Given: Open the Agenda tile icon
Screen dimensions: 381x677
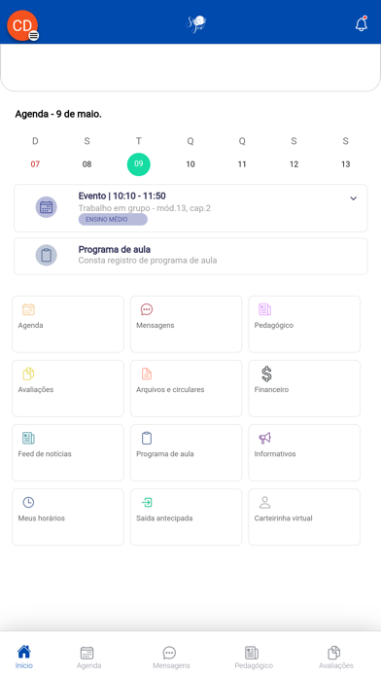Looking at the screenshot, I should point(28,309).
